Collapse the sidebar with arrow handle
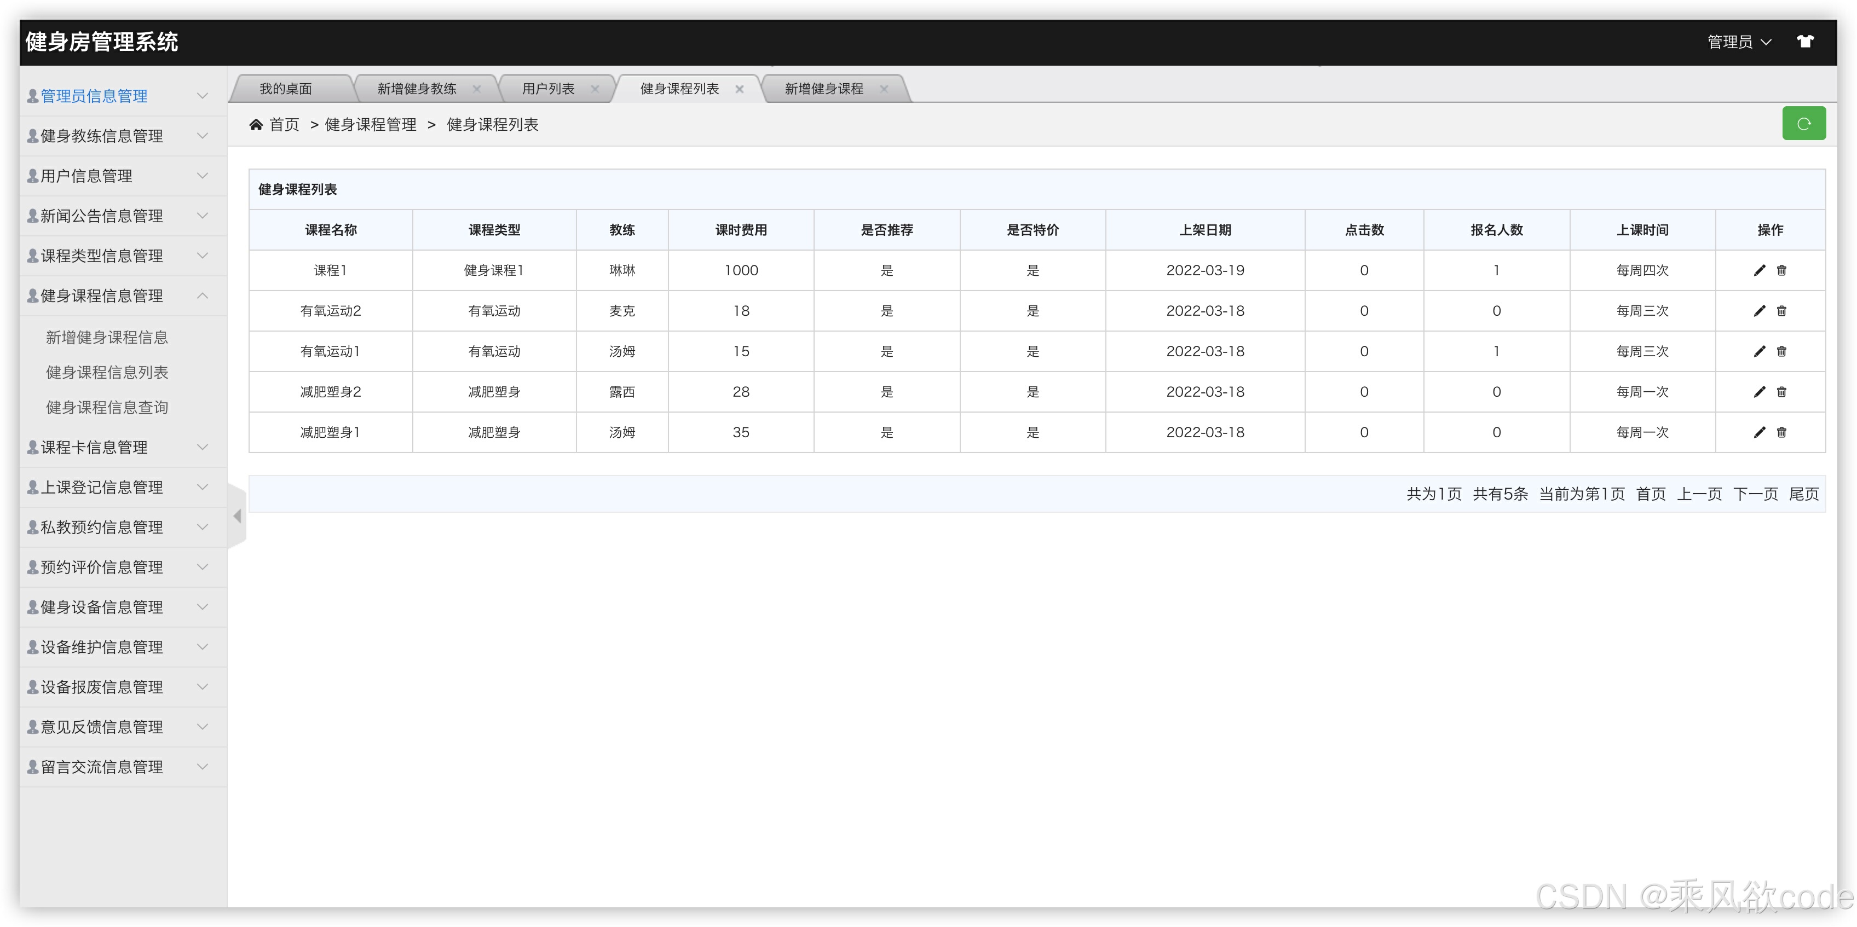Viewport: 1857px width, 927px height. pyautogui.click(x=237, y=516)
